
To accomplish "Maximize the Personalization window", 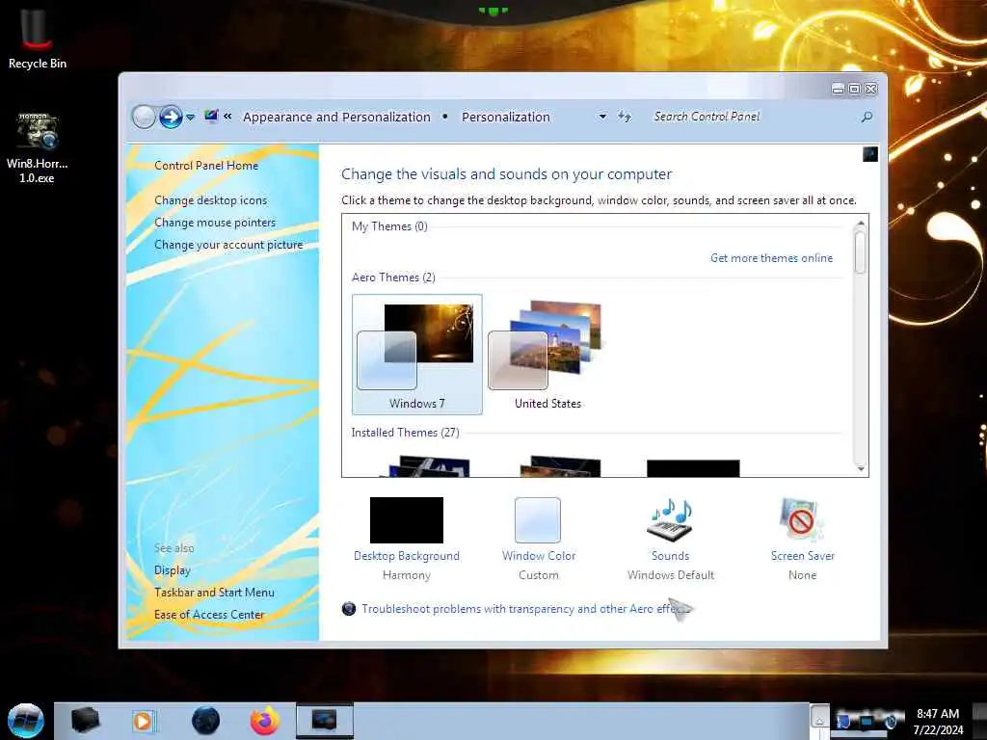I will [854, 90].
